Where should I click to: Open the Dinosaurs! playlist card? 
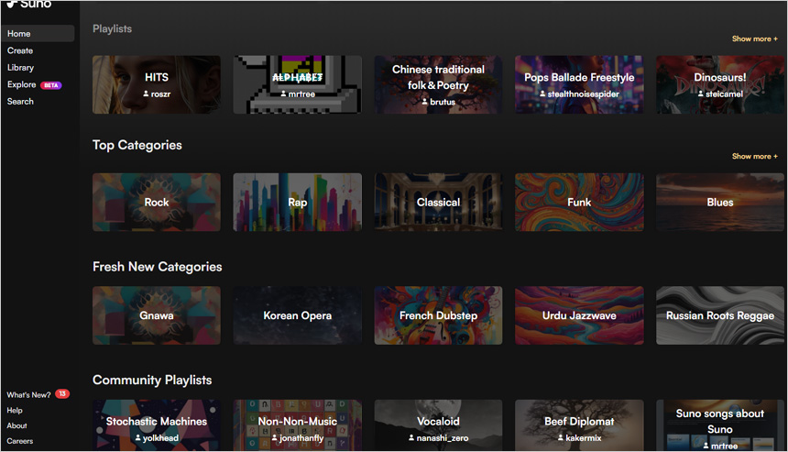[719, 84]
